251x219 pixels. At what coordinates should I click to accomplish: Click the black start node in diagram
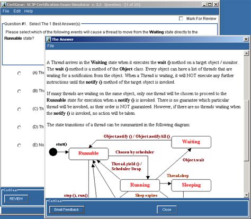53,152
